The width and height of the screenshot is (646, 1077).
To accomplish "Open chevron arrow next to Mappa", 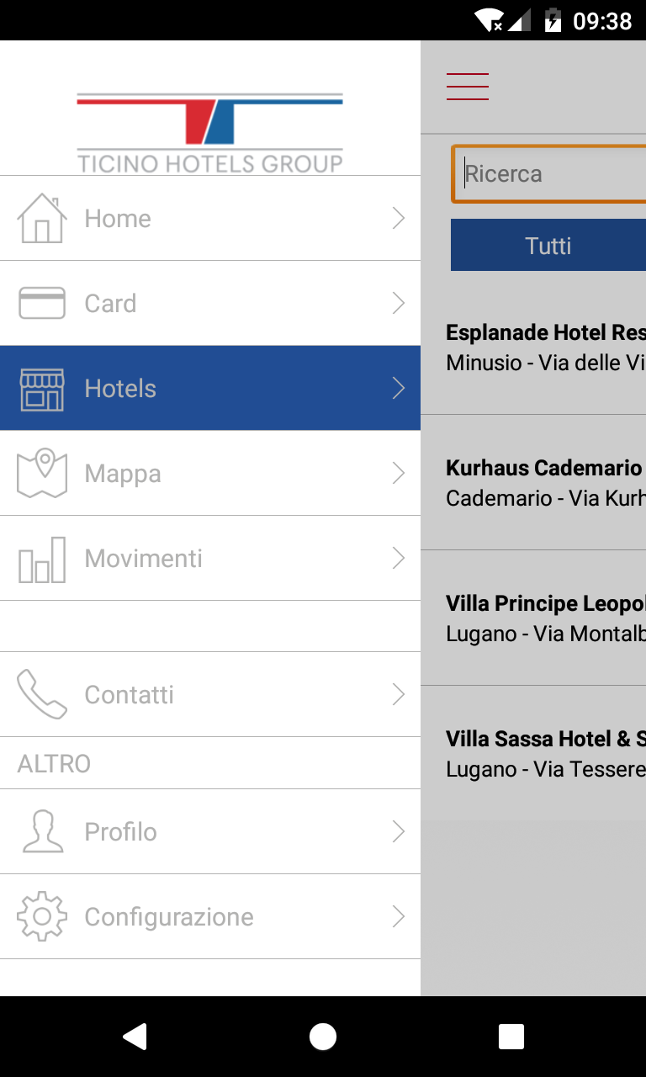I will [399, 474].
